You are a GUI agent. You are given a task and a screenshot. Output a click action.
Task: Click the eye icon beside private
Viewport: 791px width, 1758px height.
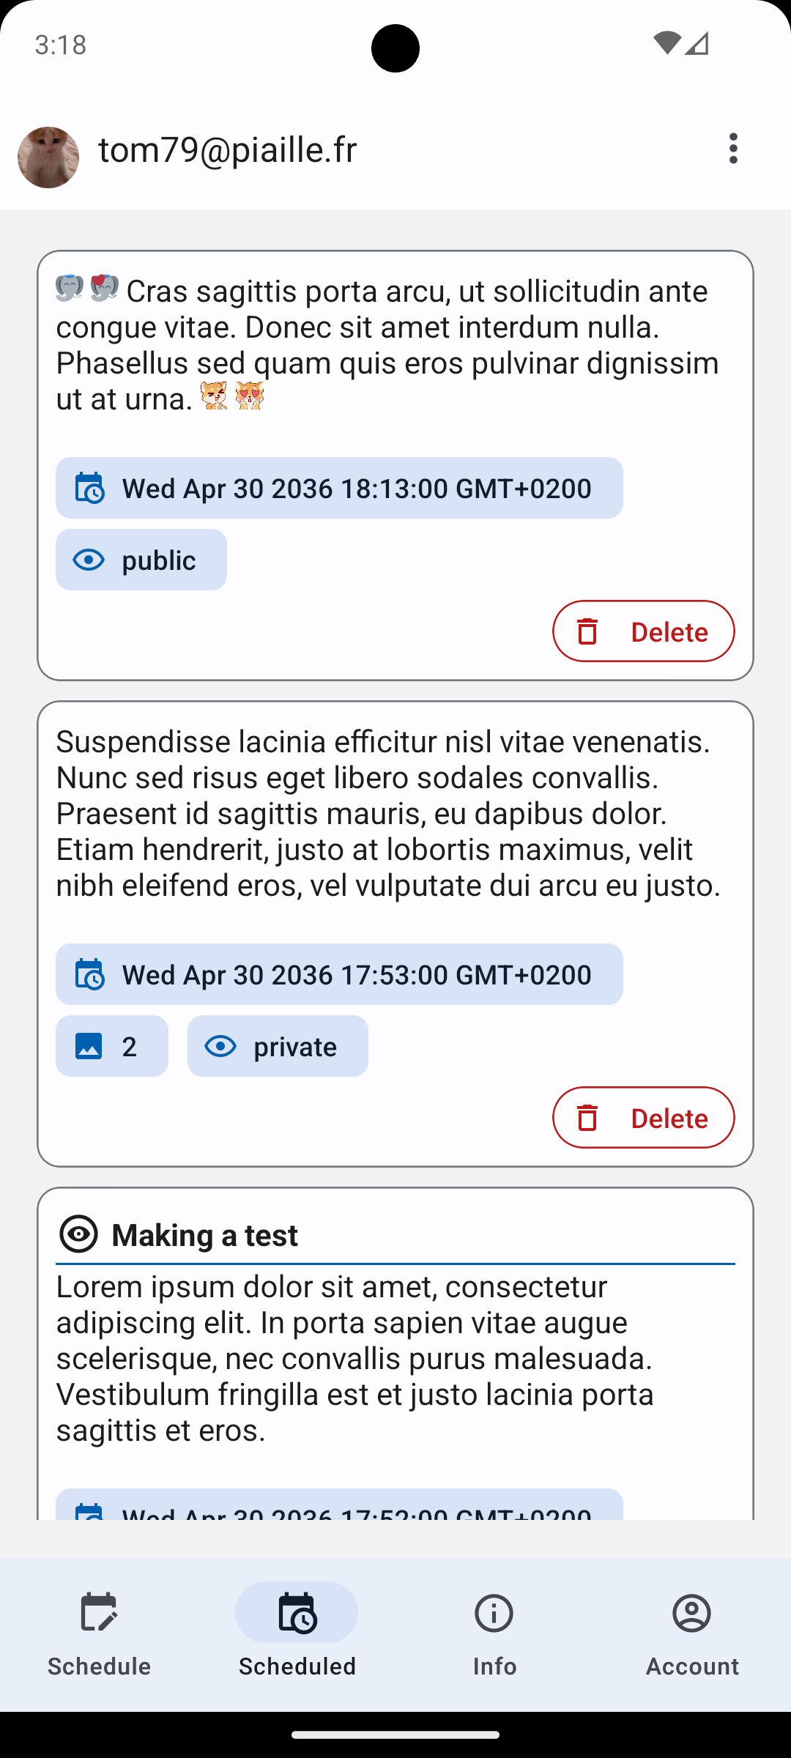(220, 1046)
